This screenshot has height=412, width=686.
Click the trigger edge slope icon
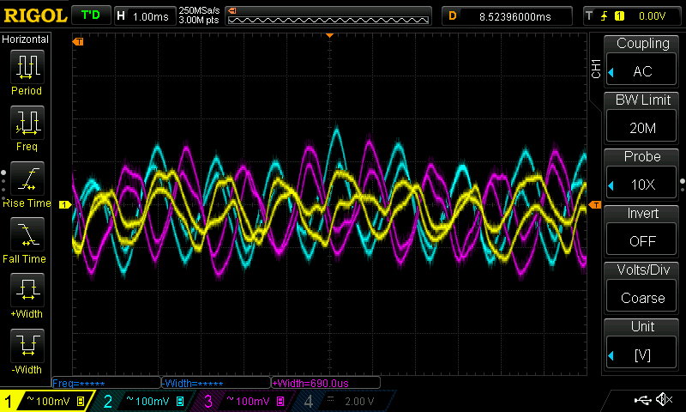605,16
